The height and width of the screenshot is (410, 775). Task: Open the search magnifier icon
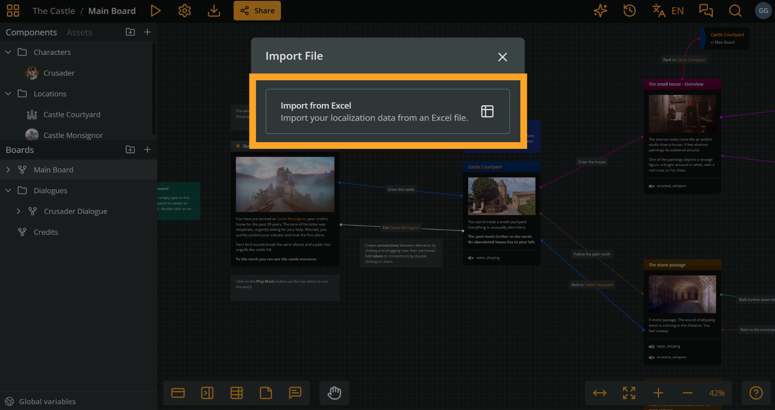pyautogui.click(x=735, y=11)
